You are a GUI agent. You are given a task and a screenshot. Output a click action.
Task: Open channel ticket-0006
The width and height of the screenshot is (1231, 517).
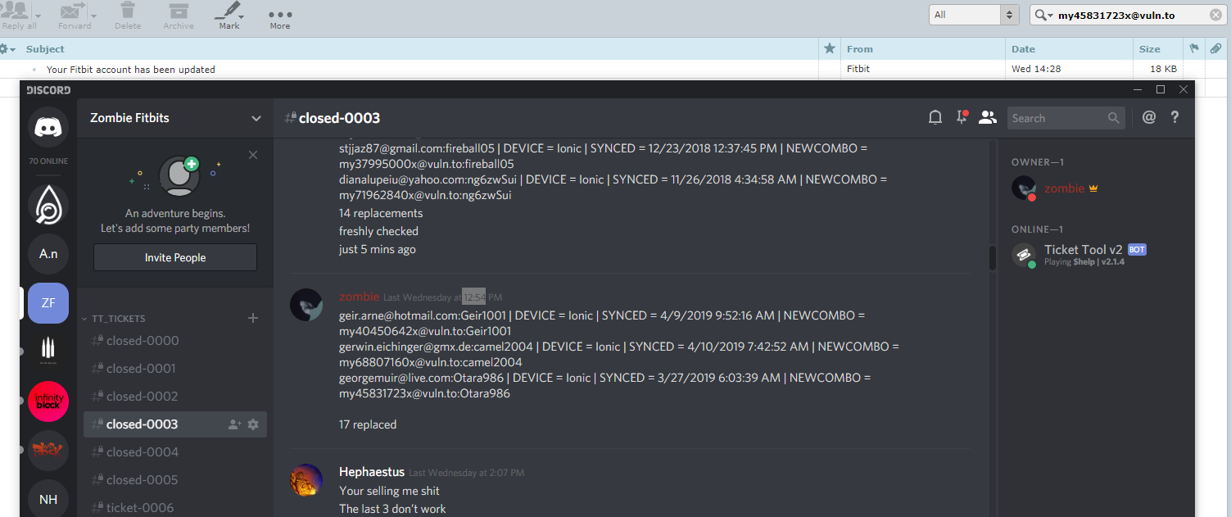pos(174,507)
